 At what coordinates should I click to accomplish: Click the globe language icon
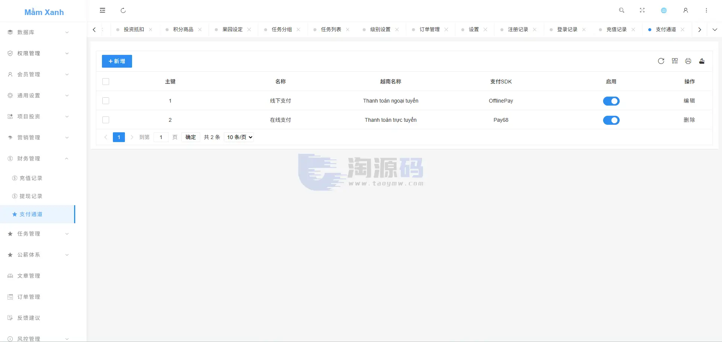pos(664,11)
